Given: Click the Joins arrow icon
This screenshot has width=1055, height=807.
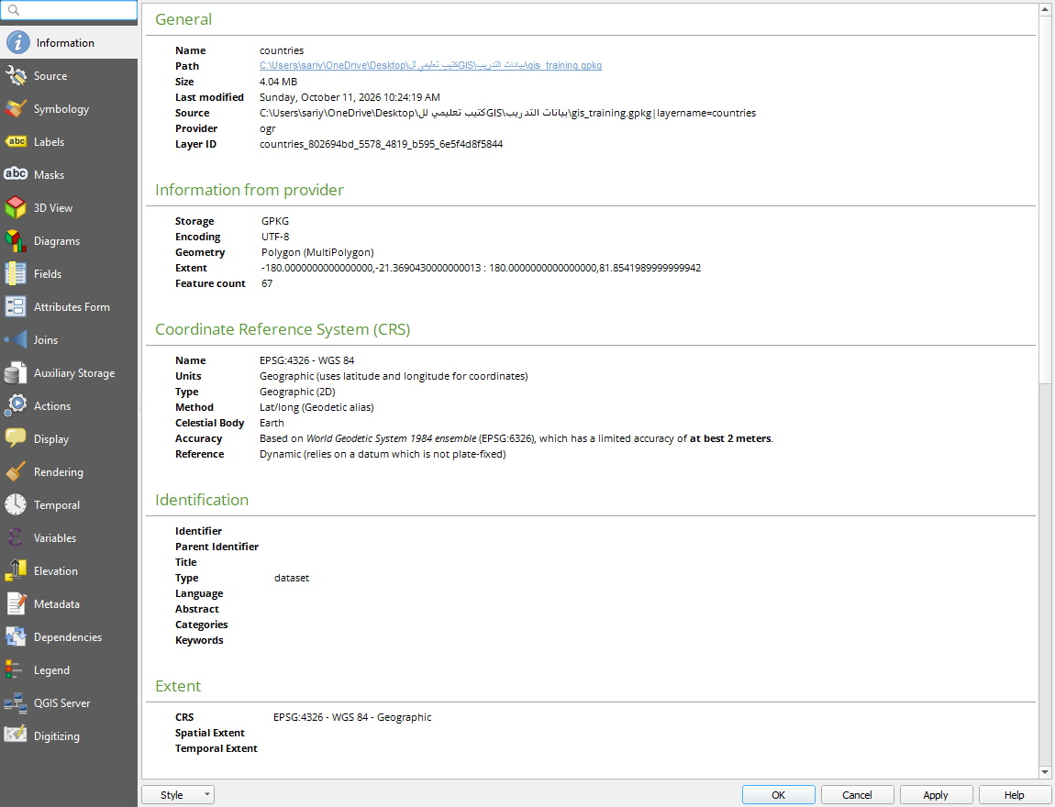Looking at the screenshot, I should coord(16,339).
